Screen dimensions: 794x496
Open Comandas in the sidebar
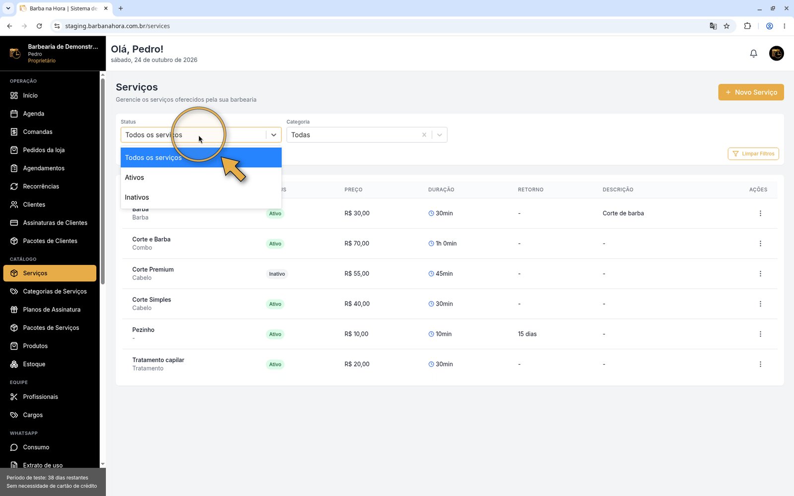(x=50, y=132)
